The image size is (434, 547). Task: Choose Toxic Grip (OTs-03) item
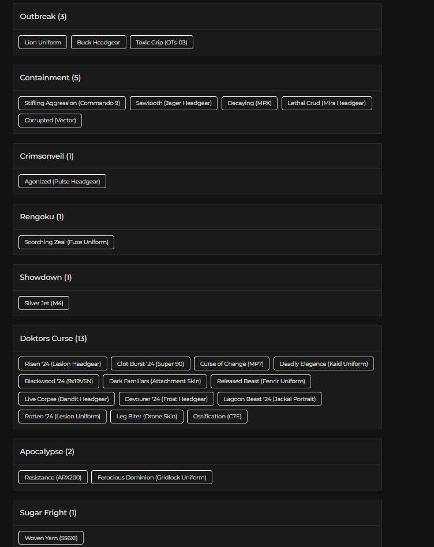[161, 42]
